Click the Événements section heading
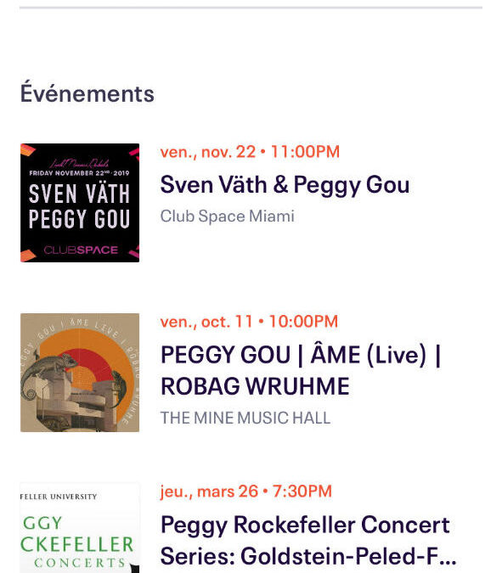The height and width of the screenshot is (573, 502). point(87,93)
